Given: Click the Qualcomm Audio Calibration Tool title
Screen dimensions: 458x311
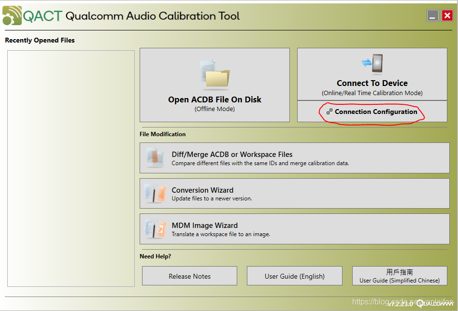Looking at the screenshot, I should coord(153,16).
